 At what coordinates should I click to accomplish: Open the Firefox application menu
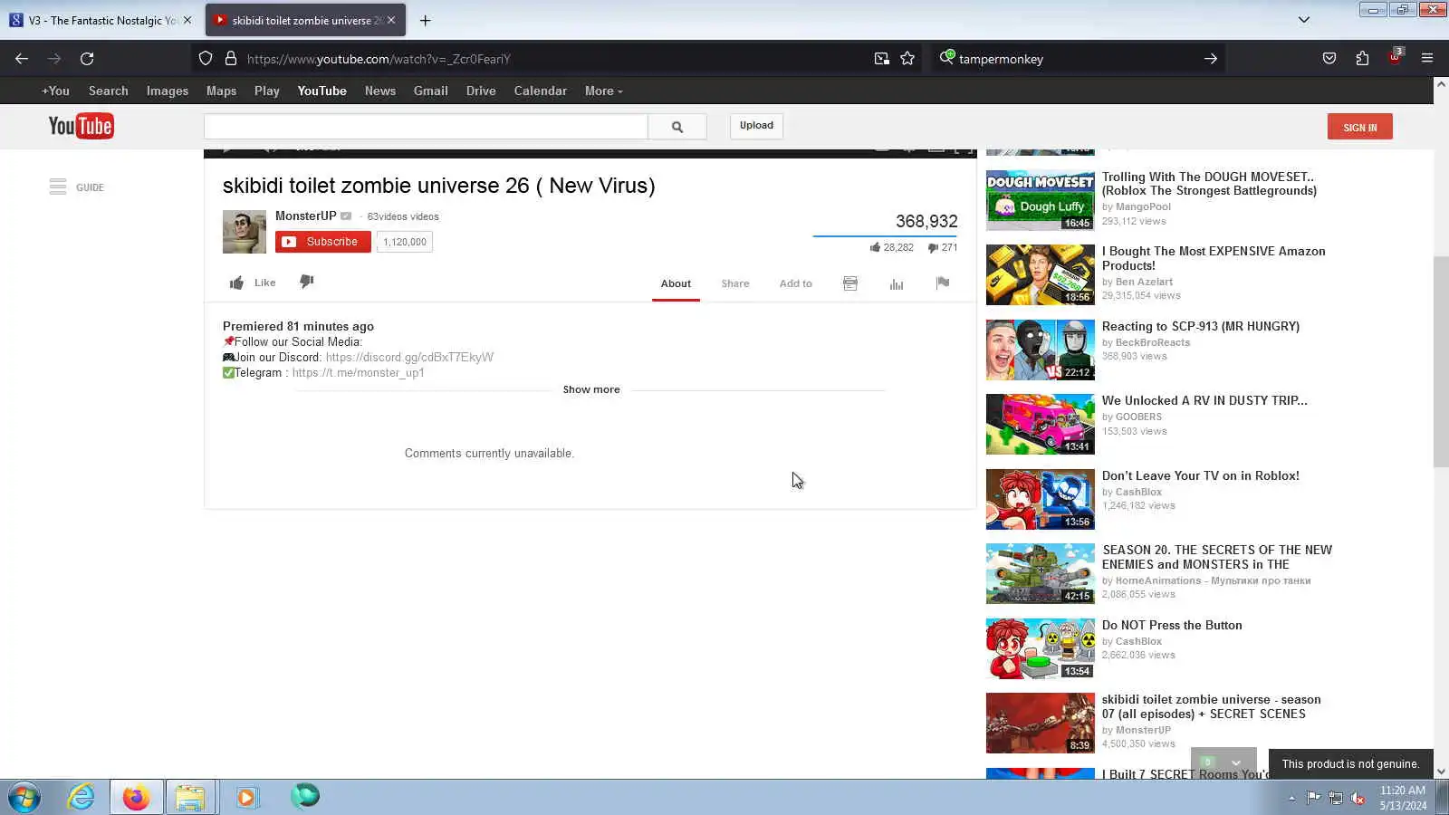pos(1427,59)
